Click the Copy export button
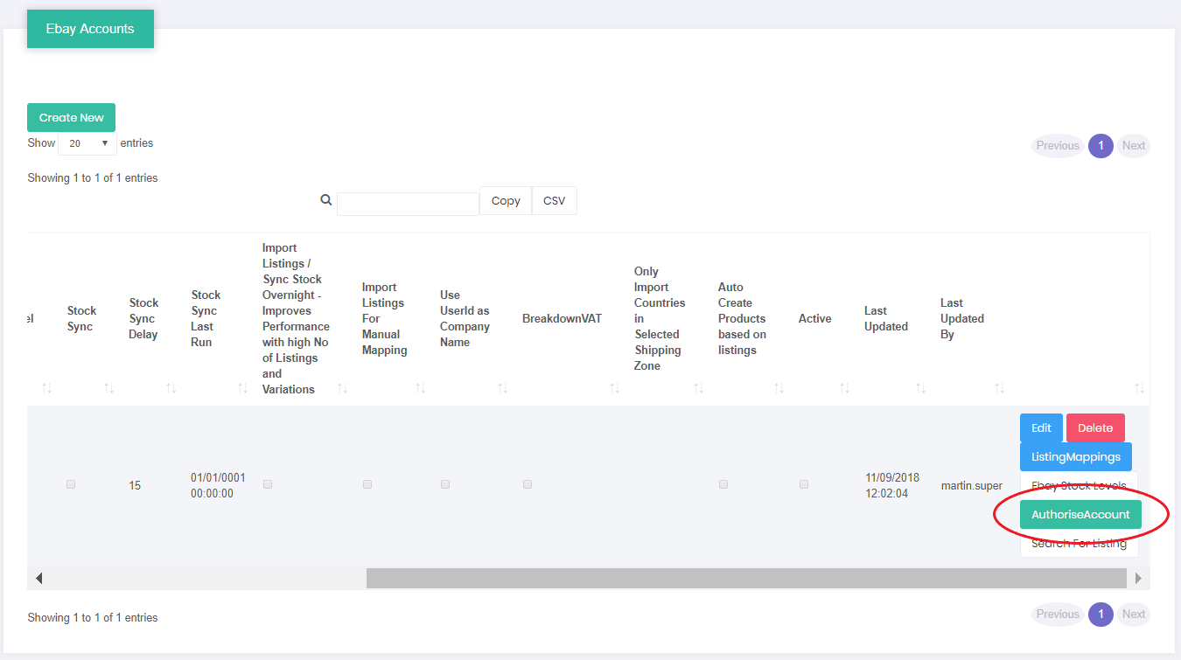This screenshot has height=660, width=1181. click(506, 200)
